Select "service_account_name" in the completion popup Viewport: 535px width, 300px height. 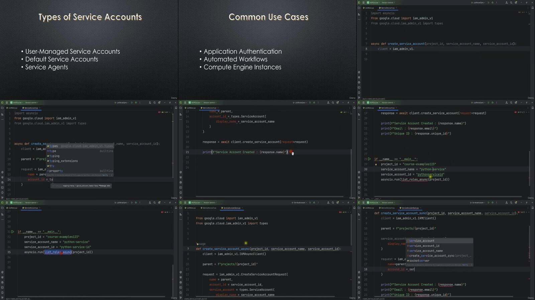426,251
